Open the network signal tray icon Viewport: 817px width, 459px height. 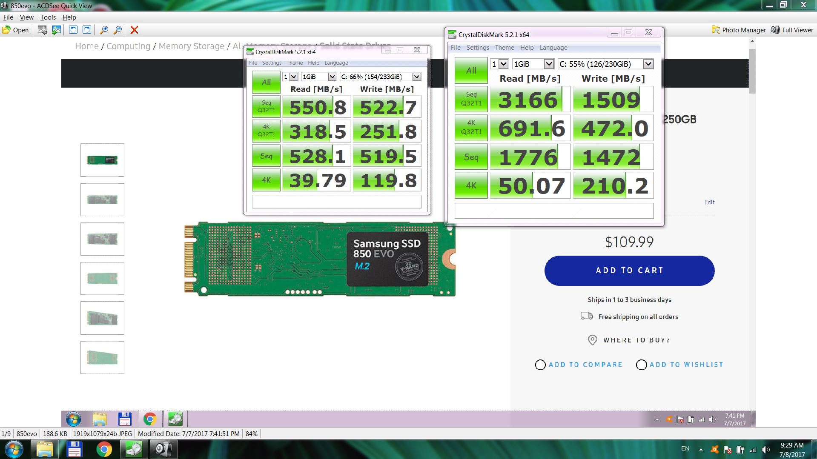click(x=753, y=450)
